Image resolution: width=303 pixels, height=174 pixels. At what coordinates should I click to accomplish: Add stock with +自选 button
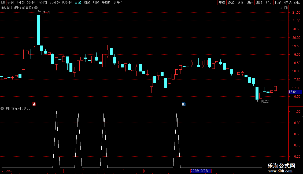287,2
